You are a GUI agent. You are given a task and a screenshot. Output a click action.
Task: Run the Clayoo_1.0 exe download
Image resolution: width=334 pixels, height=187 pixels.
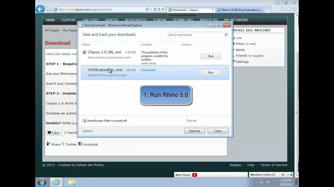click(x=211, y=56)
